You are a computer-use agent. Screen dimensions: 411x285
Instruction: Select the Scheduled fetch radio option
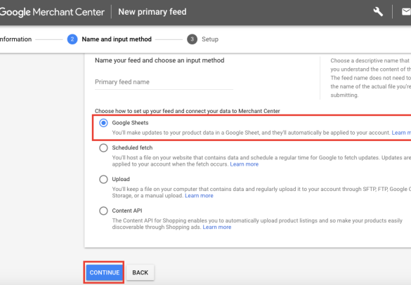click(103, 147)
